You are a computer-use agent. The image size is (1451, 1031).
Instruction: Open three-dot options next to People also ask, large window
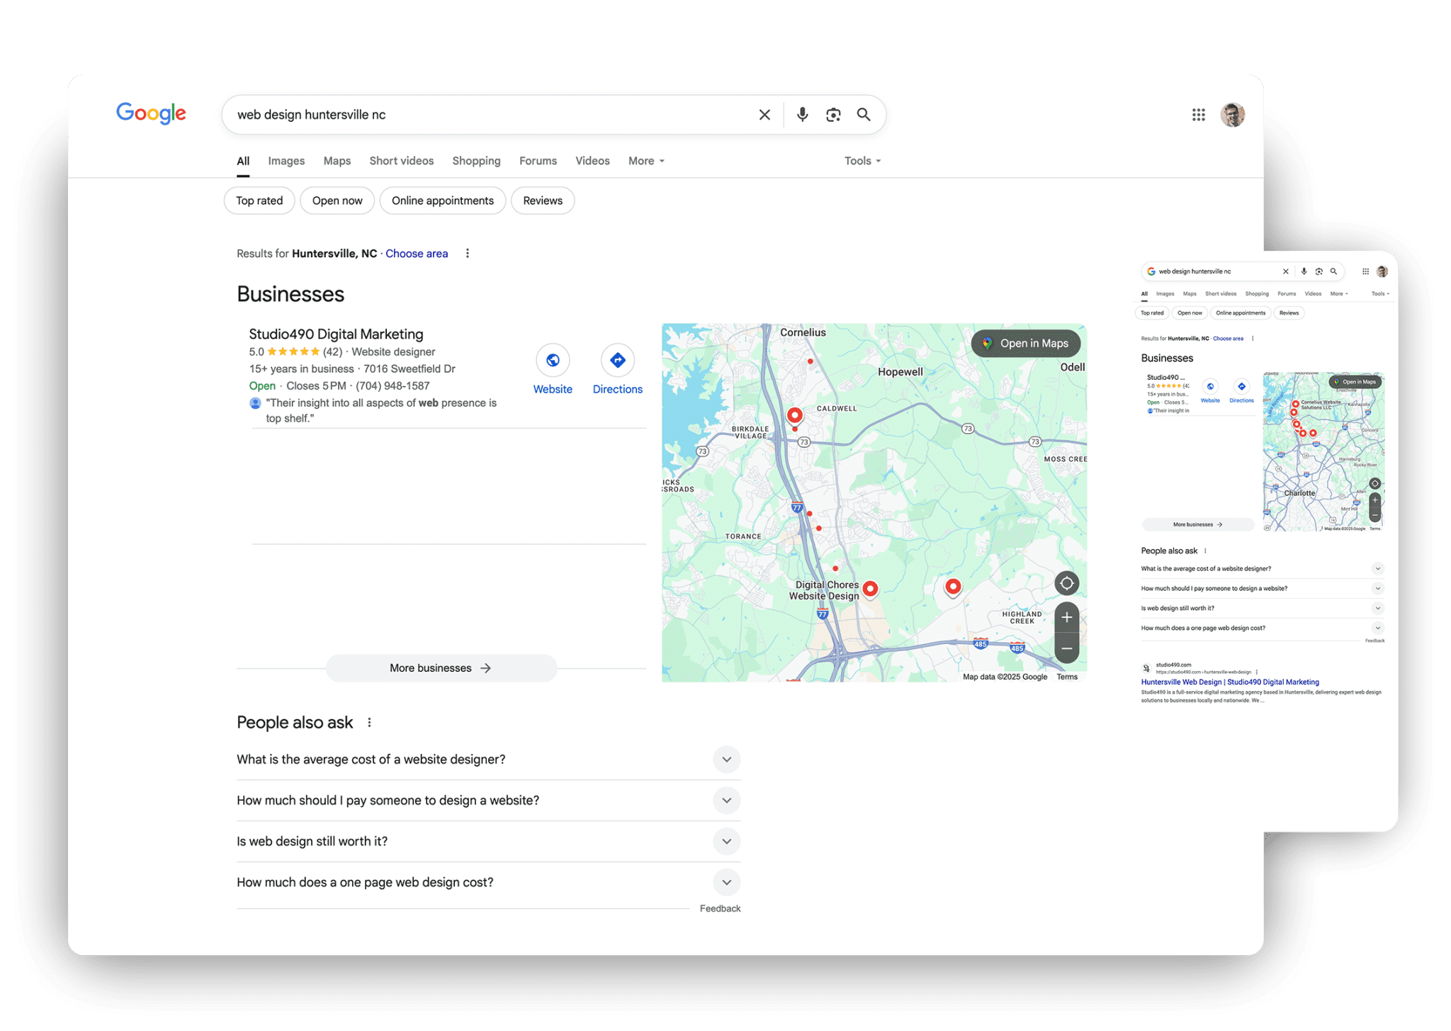coord(370,723)
